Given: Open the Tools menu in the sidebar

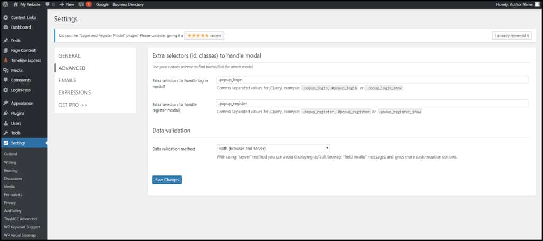Looking at the screenshot, I should (x=16, y=133).
